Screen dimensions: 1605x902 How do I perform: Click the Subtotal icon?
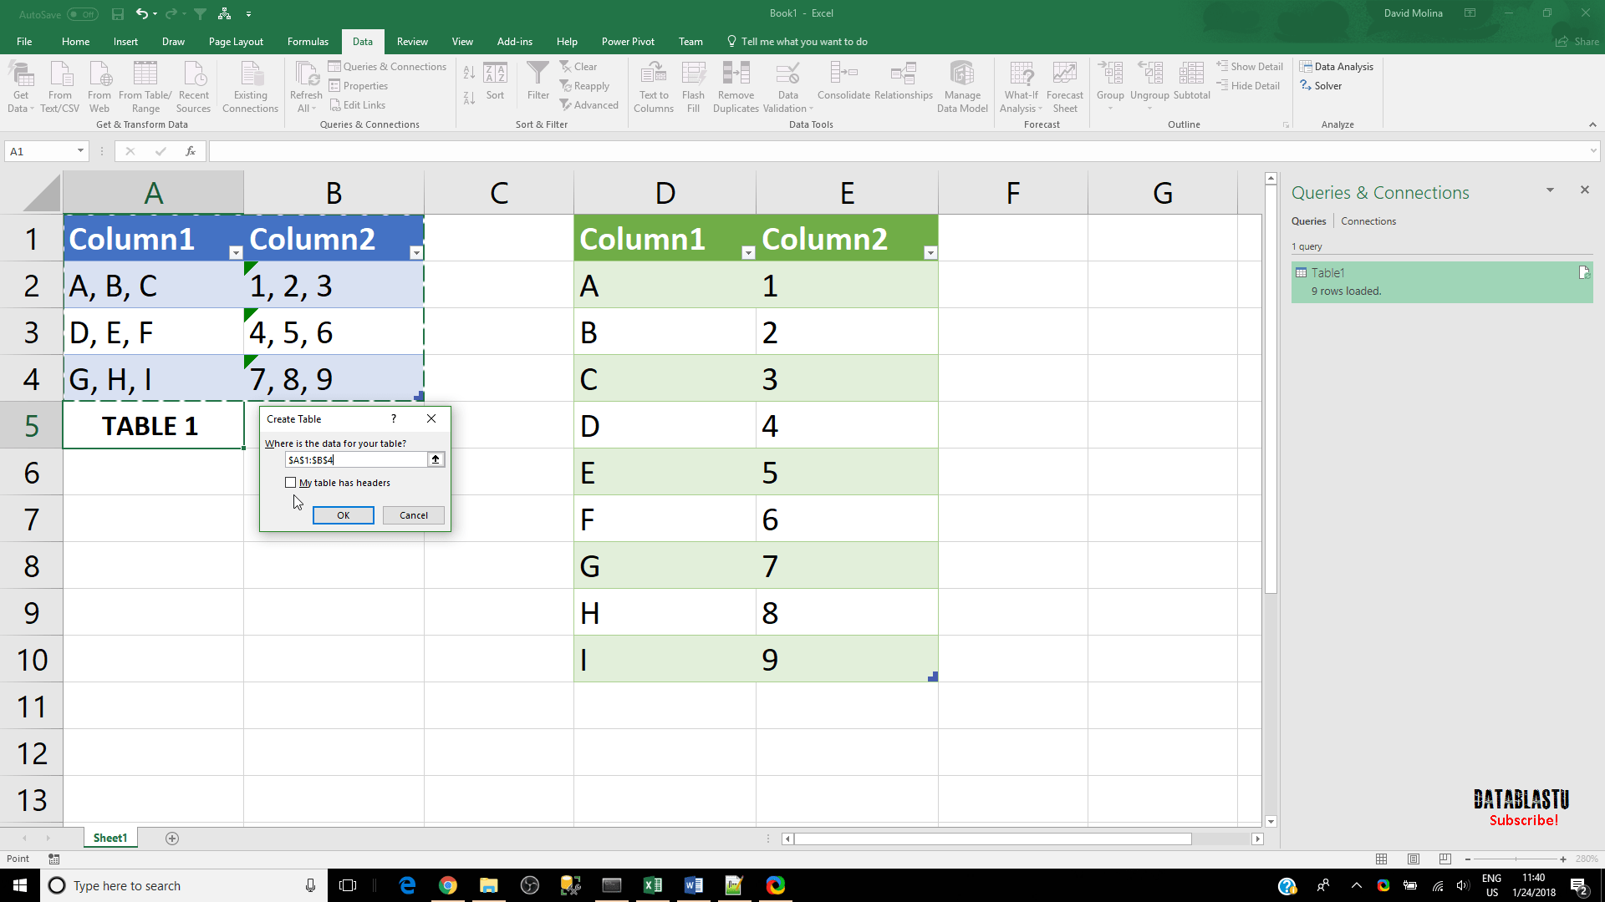(1191, 81)
